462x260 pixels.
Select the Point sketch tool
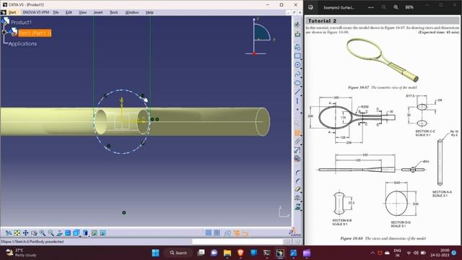click(297, 110)
